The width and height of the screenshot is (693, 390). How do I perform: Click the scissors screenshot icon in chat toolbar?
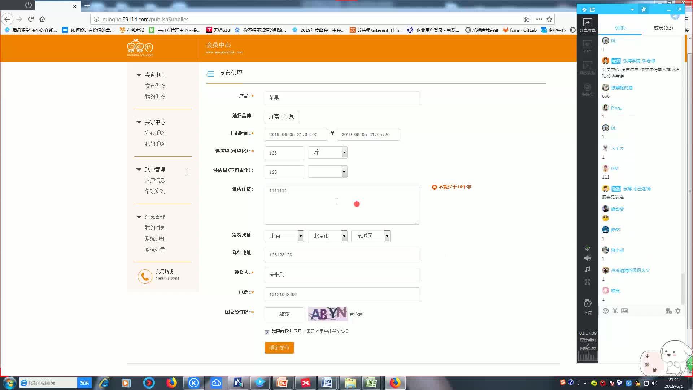615,311
